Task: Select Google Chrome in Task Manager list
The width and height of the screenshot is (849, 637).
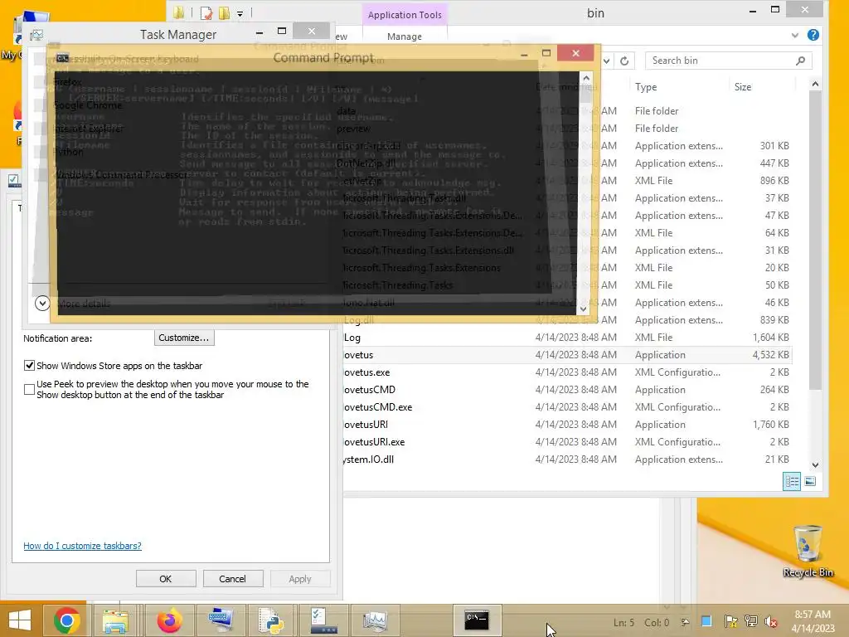Action: pos(88,105)
